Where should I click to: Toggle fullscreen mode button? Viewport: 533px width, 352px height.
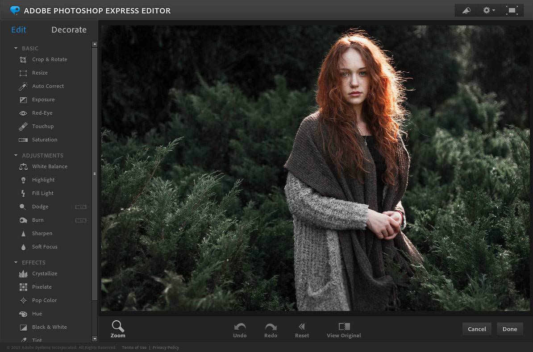pyautogui.click(x=512, y=11)
